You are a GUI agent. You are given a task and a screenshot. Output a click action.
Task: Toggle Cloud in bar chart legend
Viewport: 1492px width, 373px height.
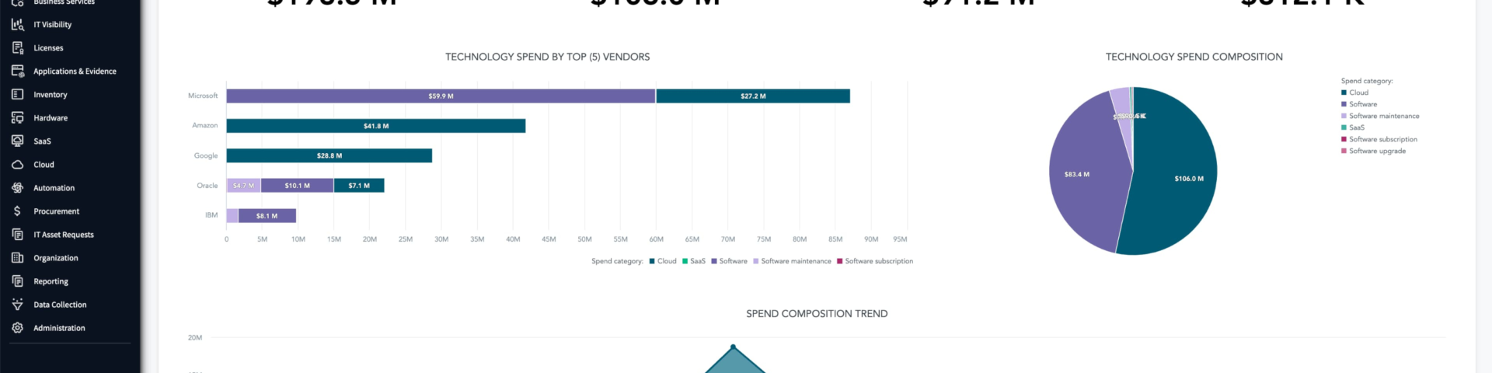click(663, 261)
